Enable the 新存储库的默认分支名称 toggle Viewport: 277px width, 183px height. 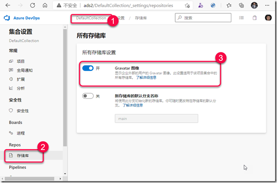[88, 96]
